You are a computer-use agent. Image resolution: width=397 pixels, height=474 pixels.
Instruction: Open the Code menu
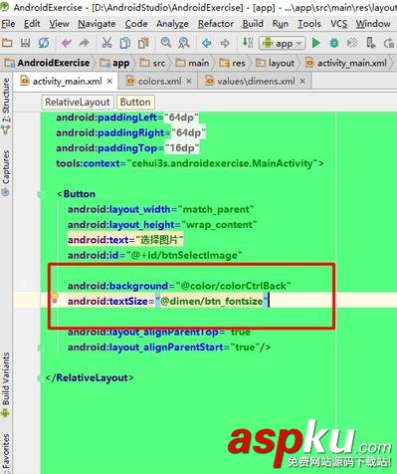tap(136, 24)
